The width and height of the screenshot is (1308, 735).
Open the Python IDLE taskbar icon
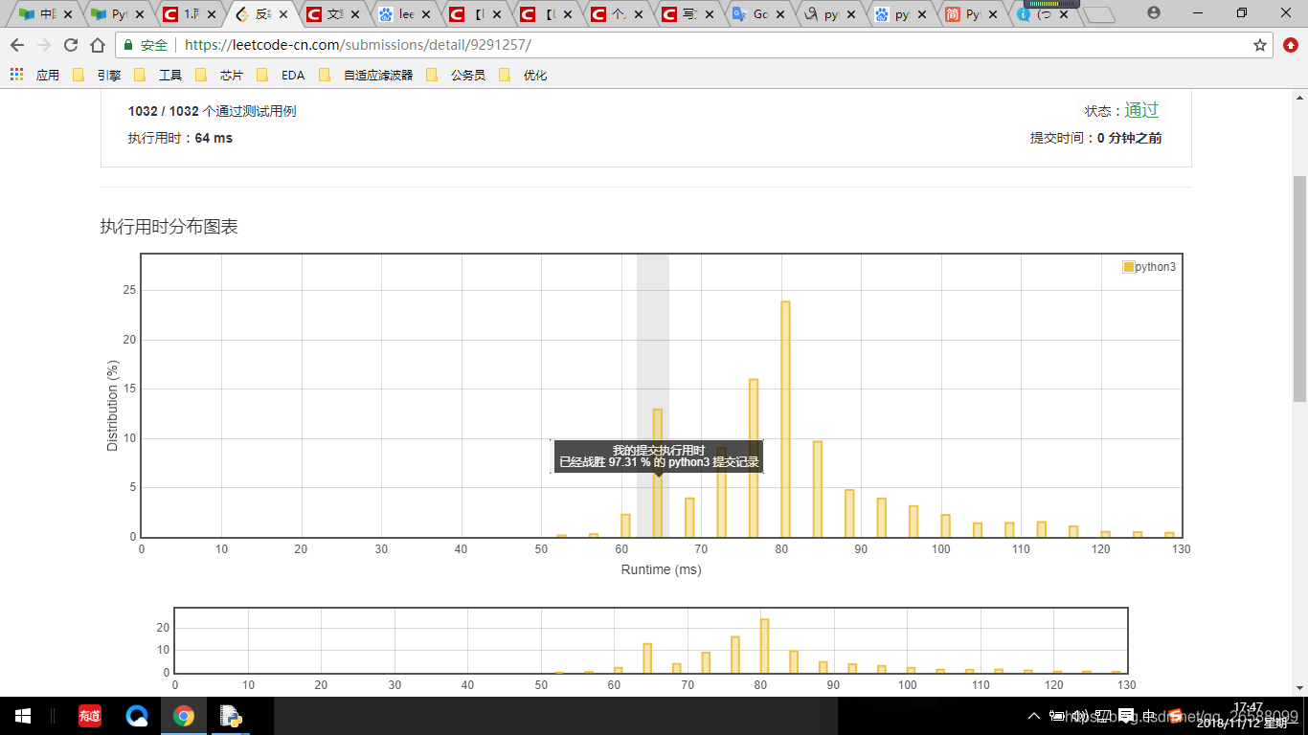click(230, 716)
